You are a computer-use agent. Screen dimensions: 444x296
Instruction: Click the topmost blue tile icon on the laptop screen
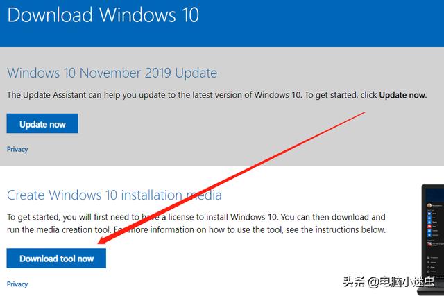429,214
